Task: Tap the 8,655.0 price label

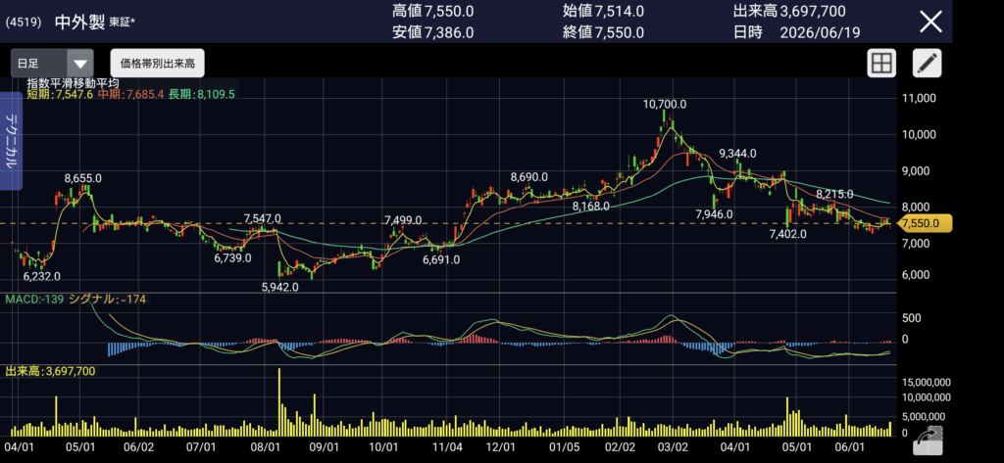Action: pyautogui.click(x=83, y=178)
